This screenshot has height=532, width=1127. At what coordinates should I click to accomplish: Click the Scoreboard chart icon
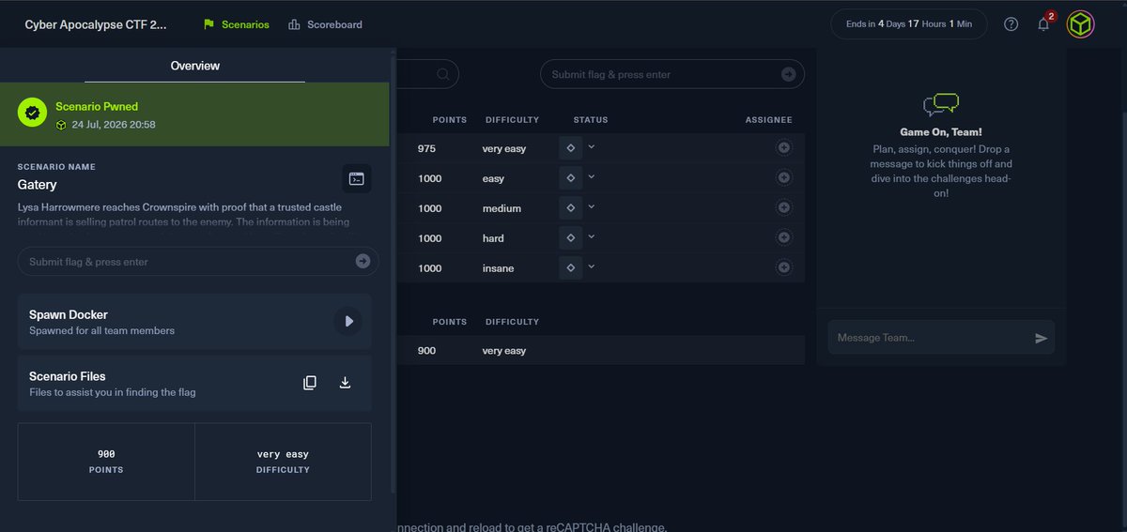pos(294,24)
